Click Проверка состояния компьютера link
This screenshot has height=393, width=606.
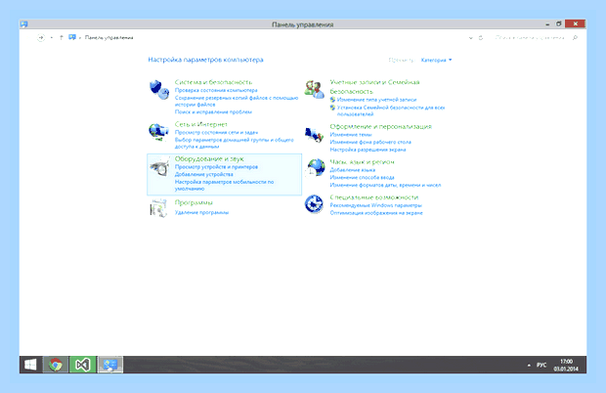click(216, 90)
